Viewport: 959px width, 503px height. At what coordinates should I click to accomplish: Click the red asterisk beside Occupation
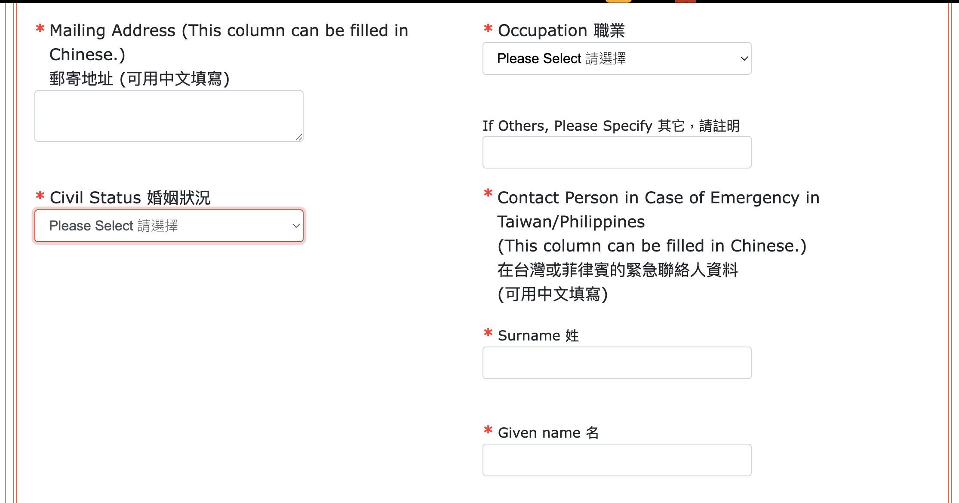coord(488,29)
